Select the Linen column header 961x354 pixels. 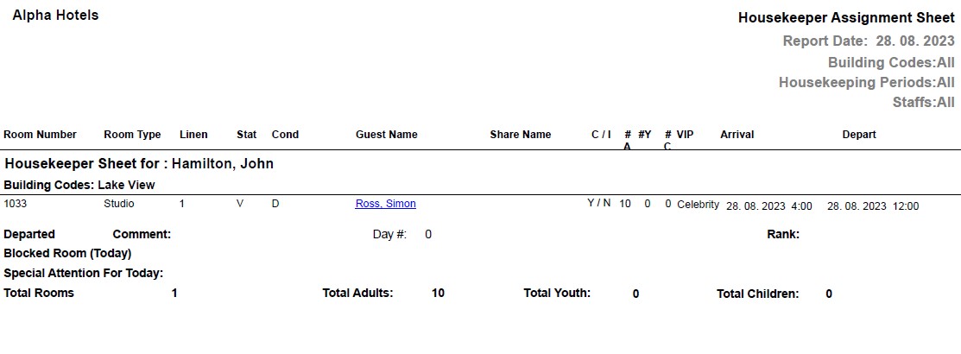[193, 135]
